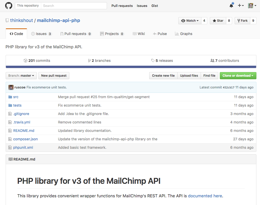
Task: Switch to the Projects tab
Action: click(x=112, y=34)
